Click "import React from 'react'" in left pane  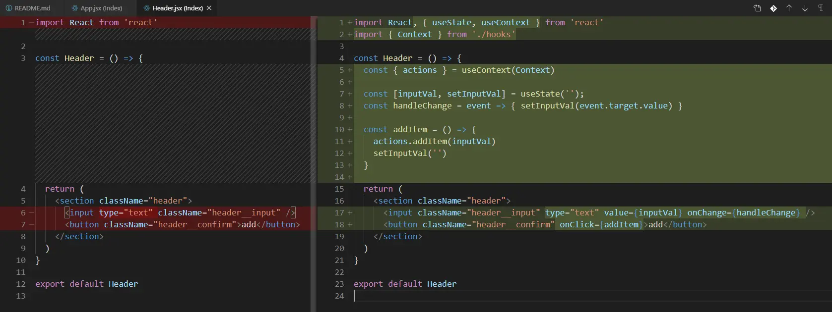click(96, 22)
